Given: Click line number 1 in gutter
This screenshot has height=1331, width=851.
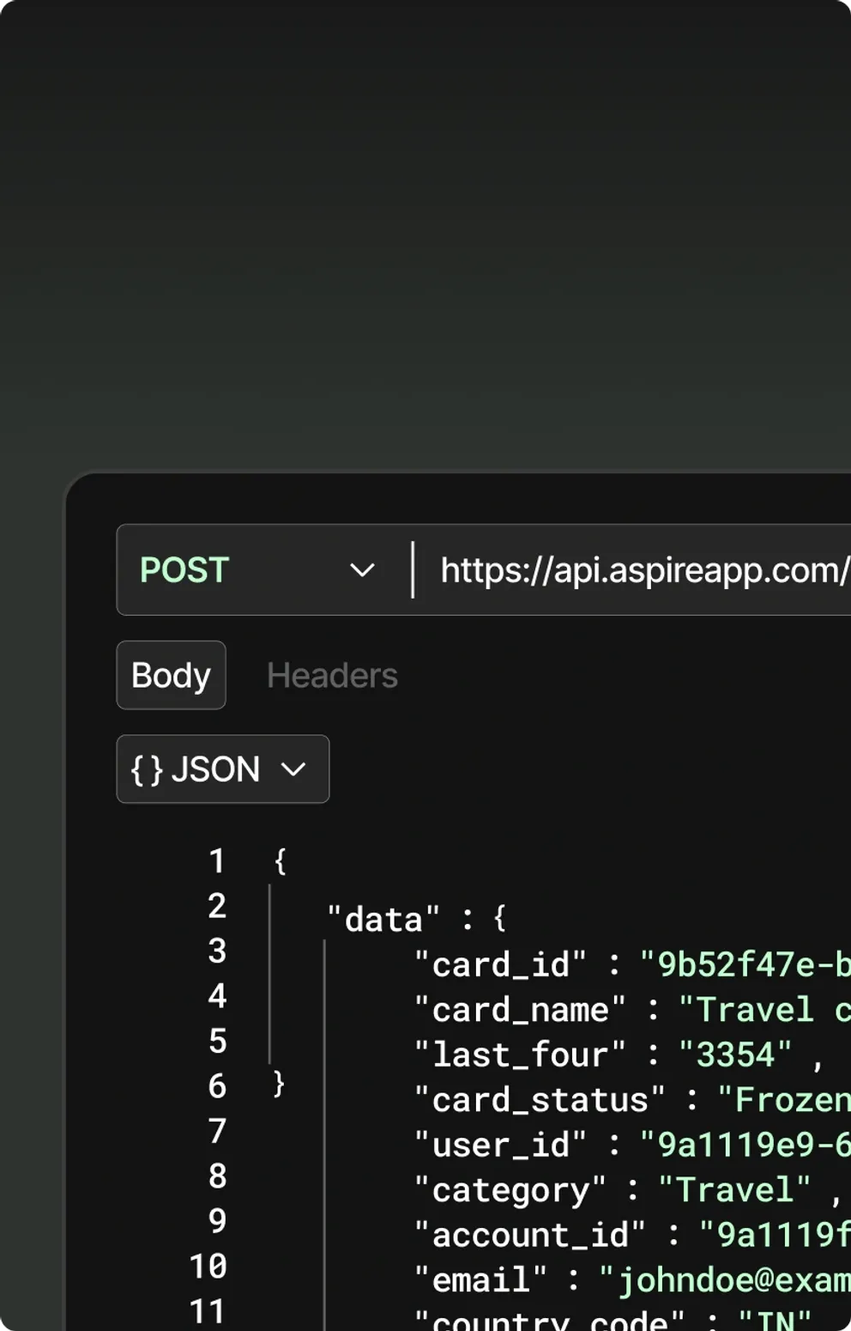Looking at the screenshot, I should pos(217,860).
